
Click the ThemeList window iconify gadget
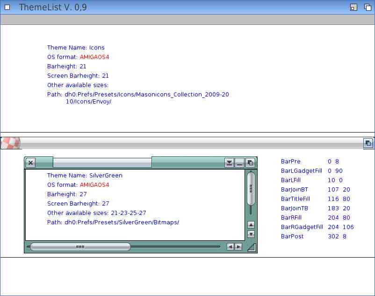click(353, 7)
